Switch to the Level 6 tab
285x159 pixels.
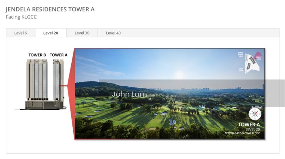coord(20,33)
